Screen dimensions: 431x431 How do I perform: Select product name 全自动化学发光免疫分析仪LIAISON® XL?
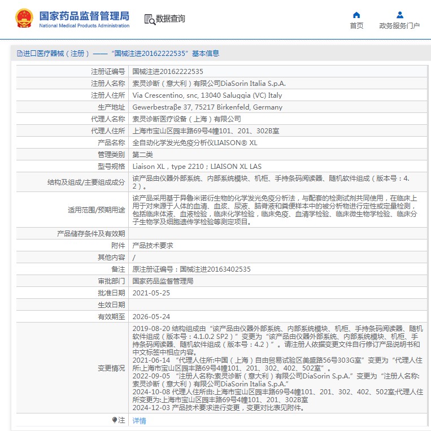coord(195,143)
